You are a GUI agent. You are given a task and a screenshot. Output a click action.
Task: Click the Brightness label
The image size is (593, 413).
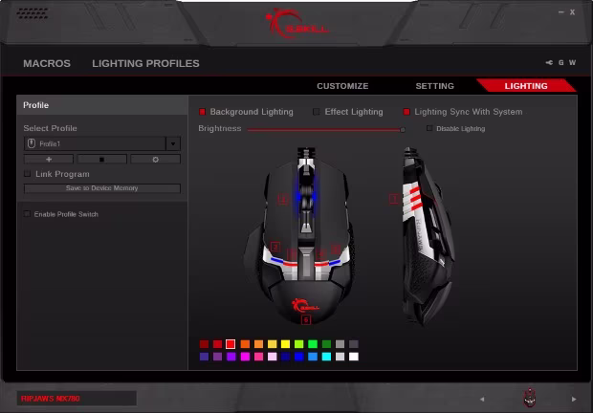(220, 128)
